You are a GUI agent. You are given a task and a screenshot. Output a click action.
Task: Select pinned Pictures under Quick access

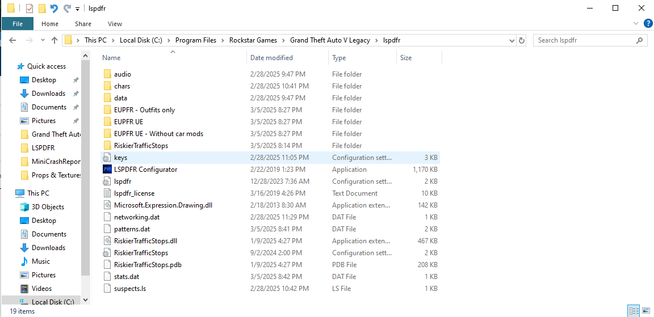point(43,121)
